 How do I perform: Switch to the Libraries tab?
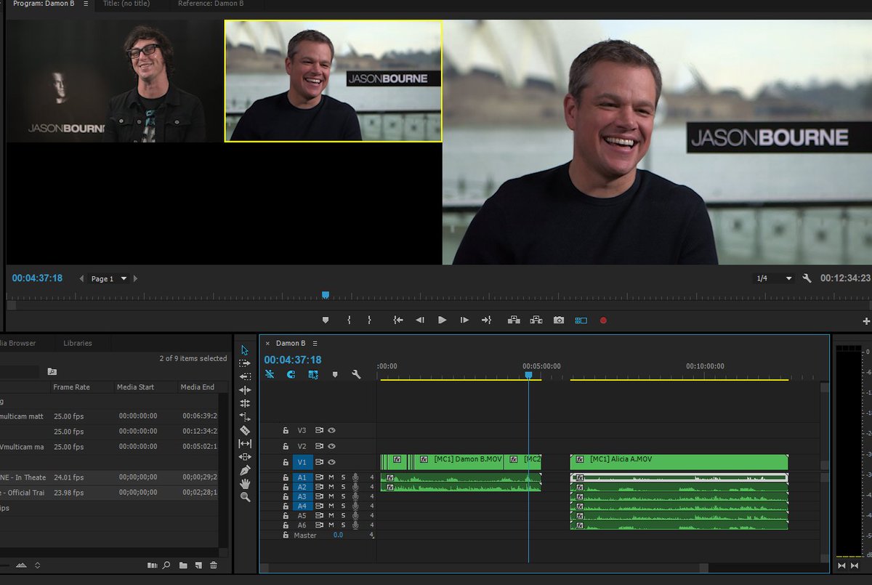tap(78, 343)
